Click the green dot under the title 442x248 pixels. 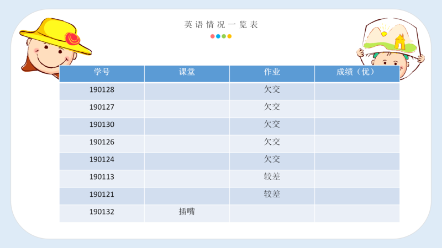tap(224, 36)
